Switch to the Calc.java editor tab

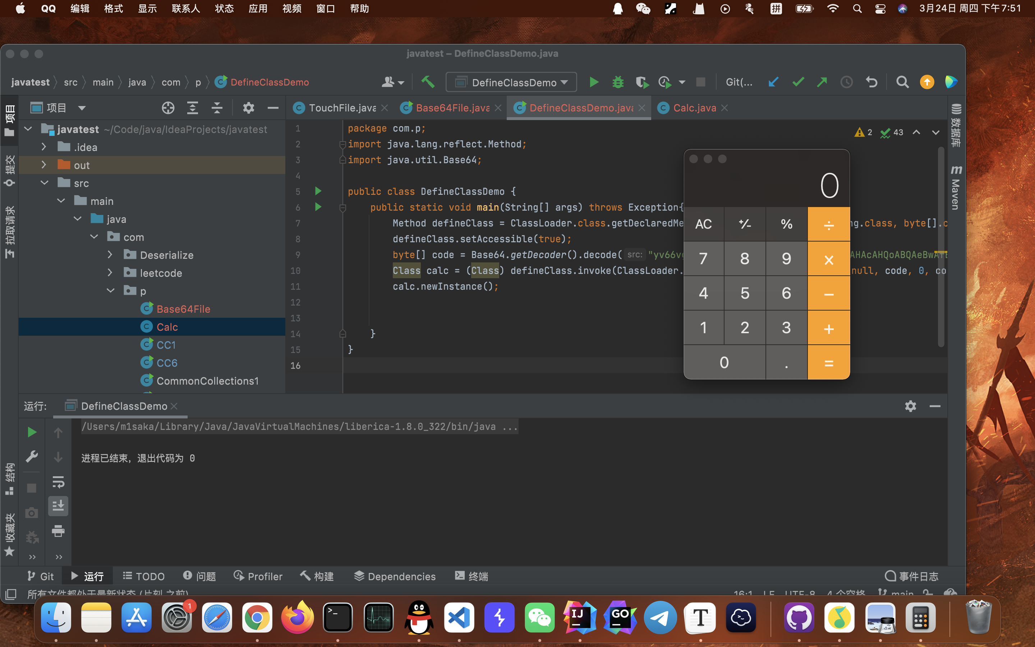694,108
